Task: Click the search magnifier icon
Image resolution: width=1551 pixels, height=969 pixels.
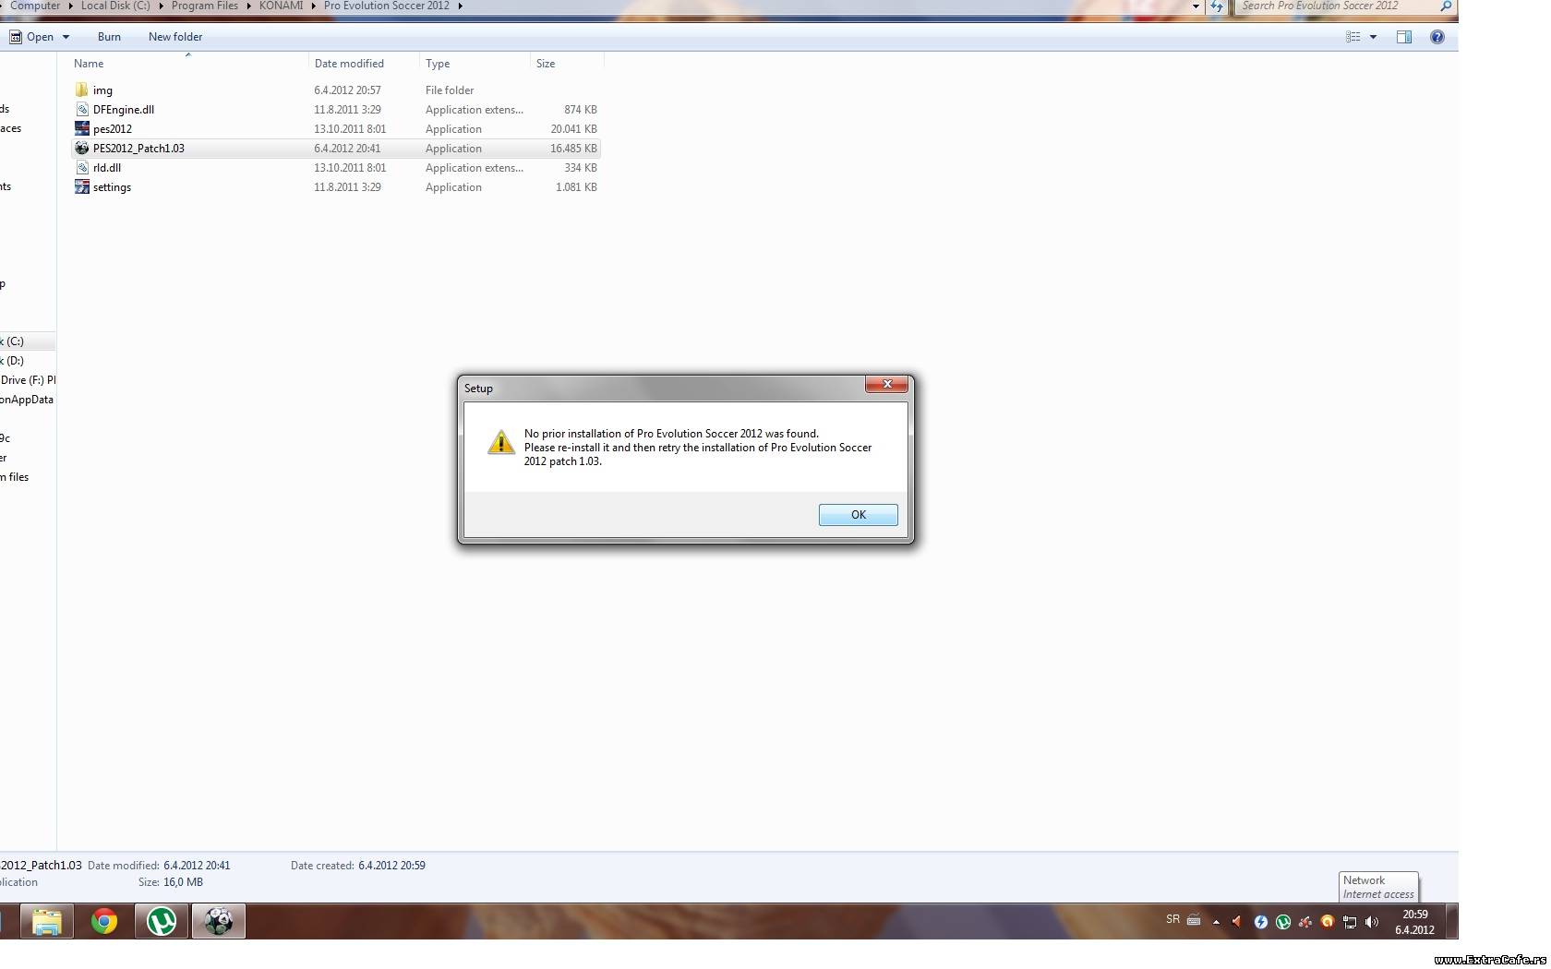Action: 1446,6
